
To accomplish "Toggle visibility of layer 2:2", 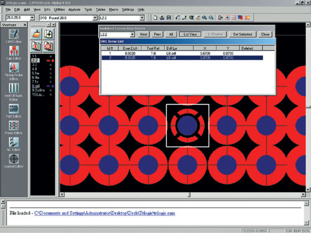I will (50, 61).
